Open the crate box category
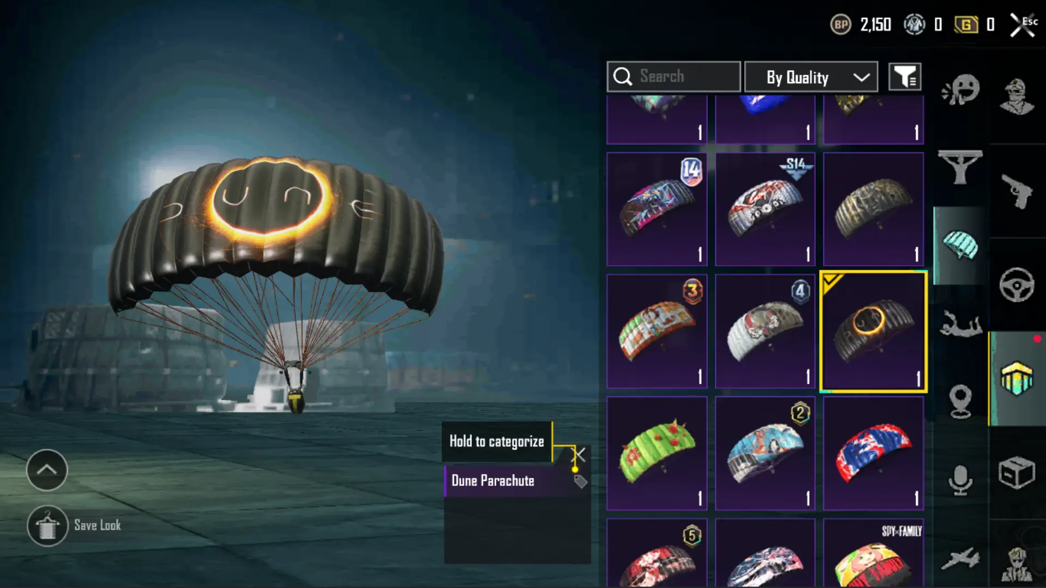Viewport: 1046px width, 588px height. tap(1017, 472)
